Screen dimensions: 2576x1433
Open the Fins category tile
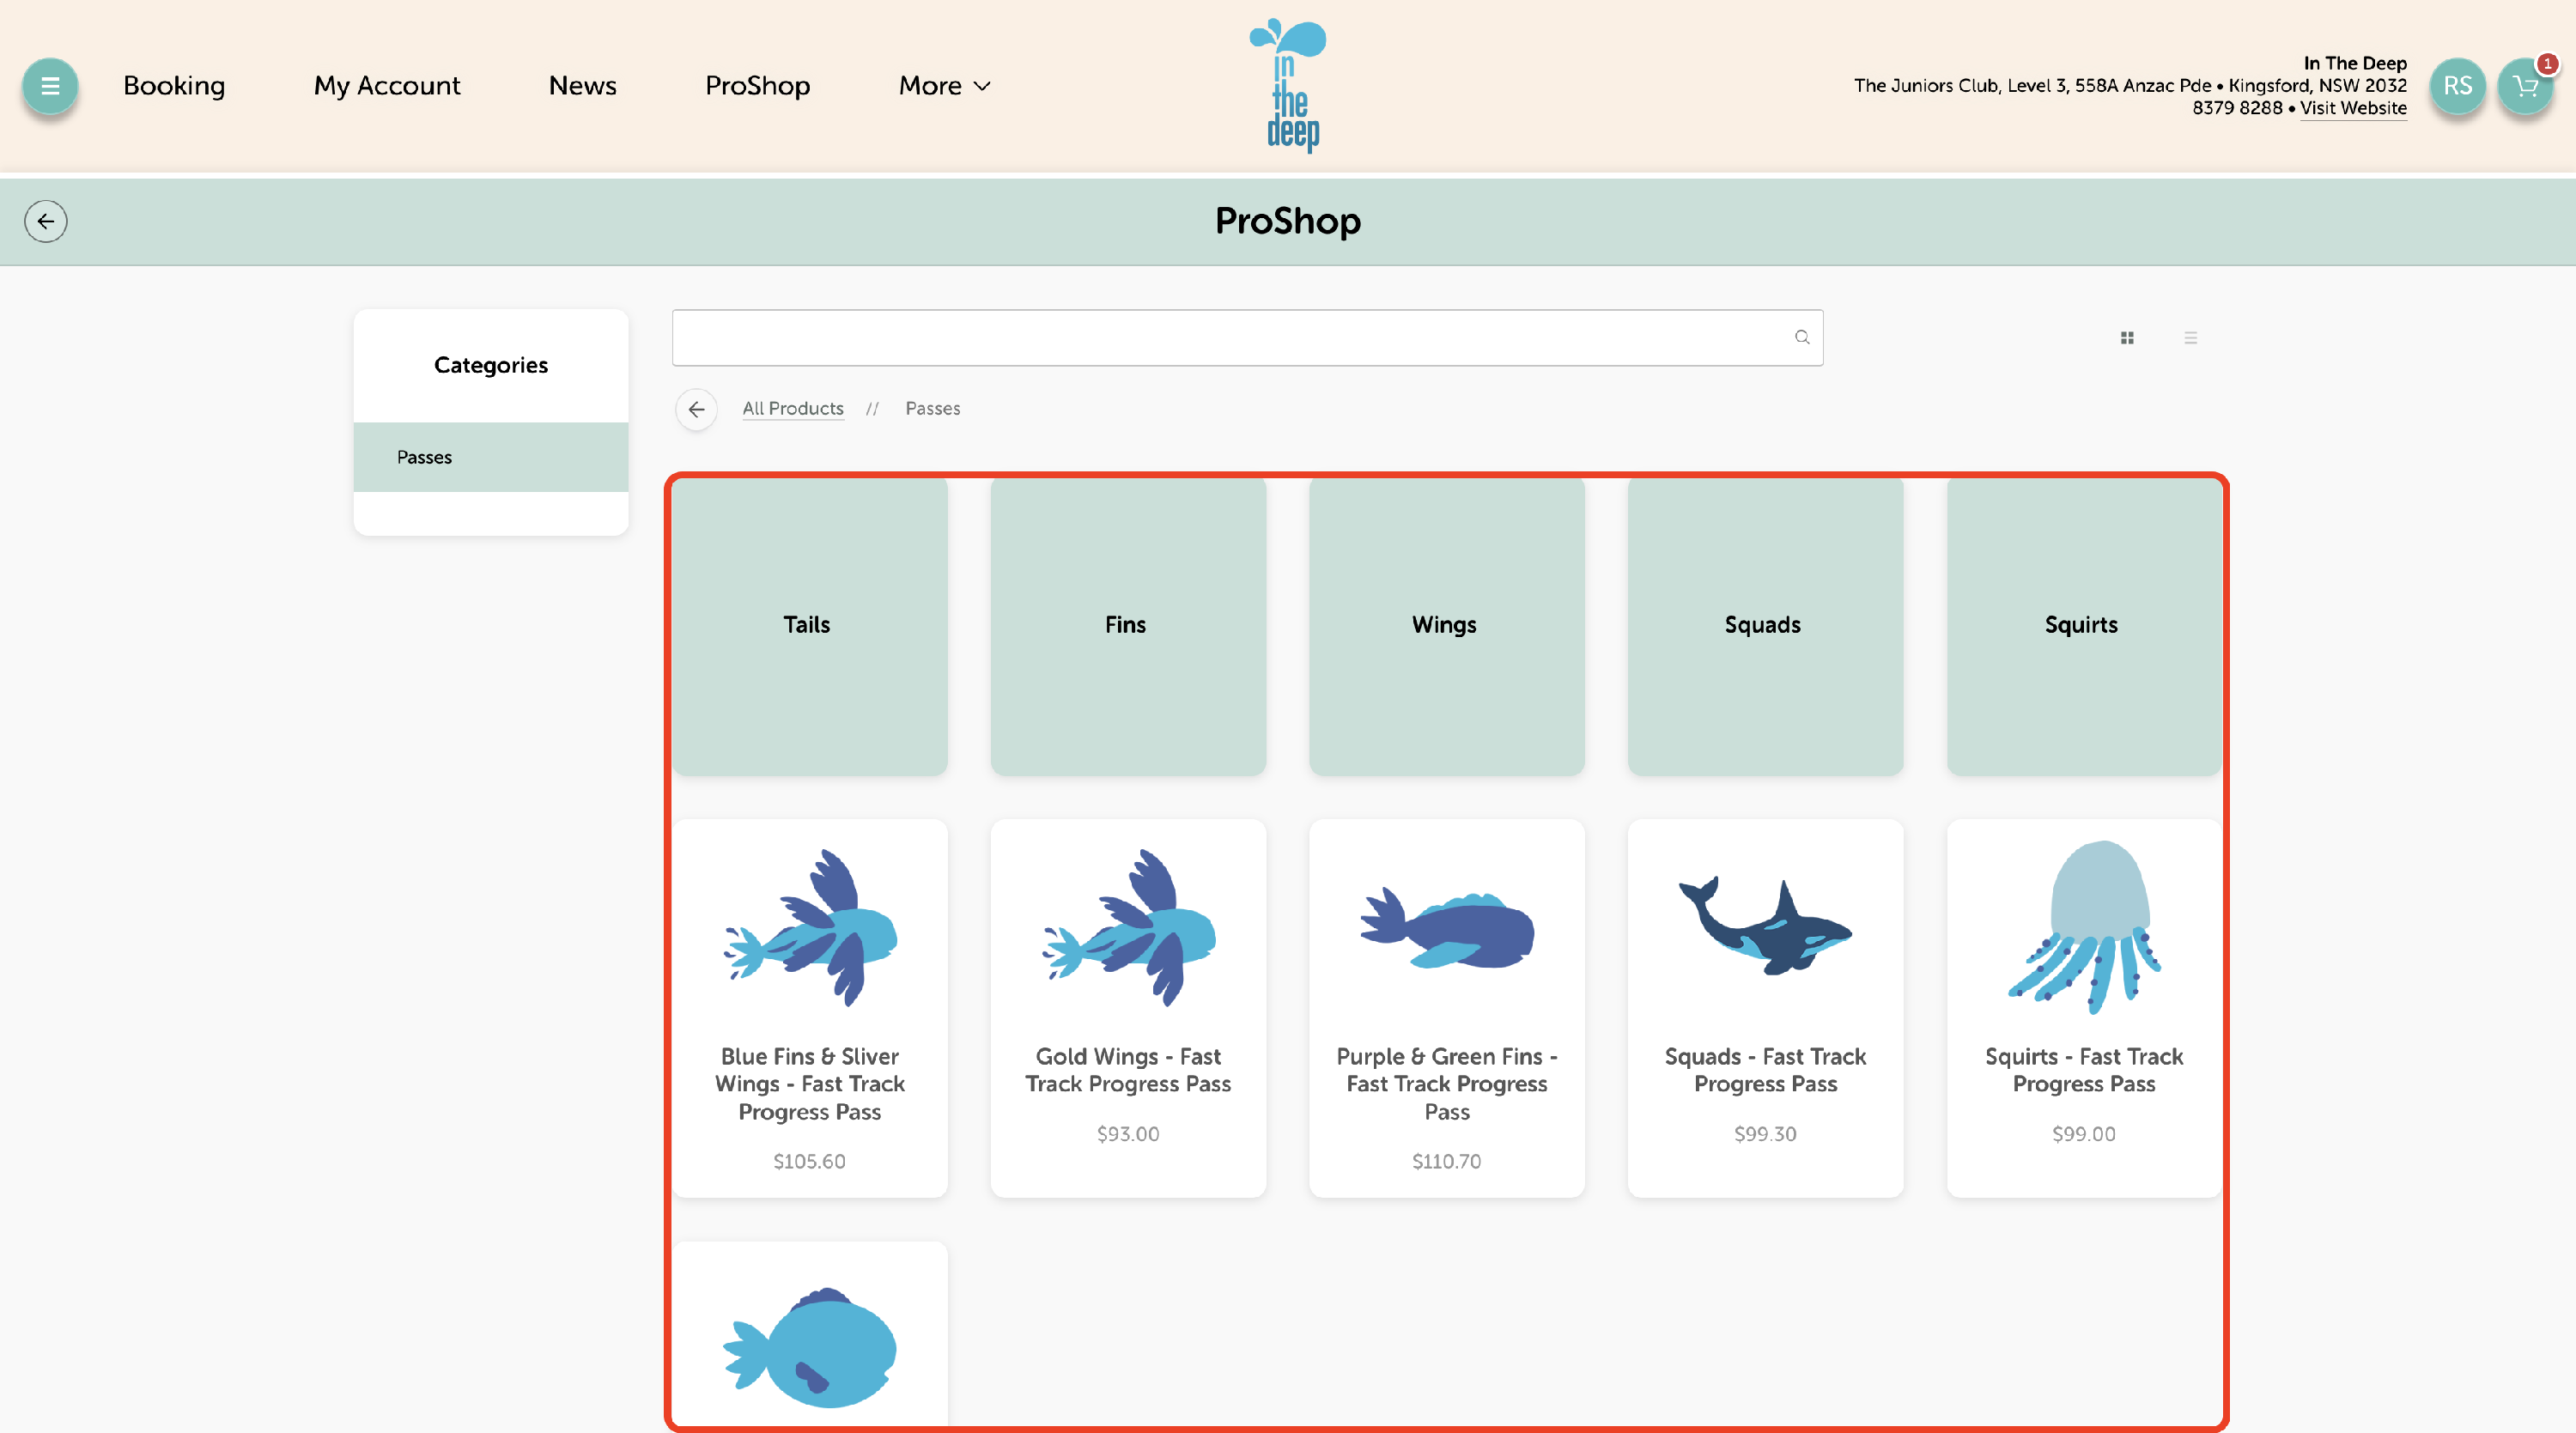[x=1128, y=626]
